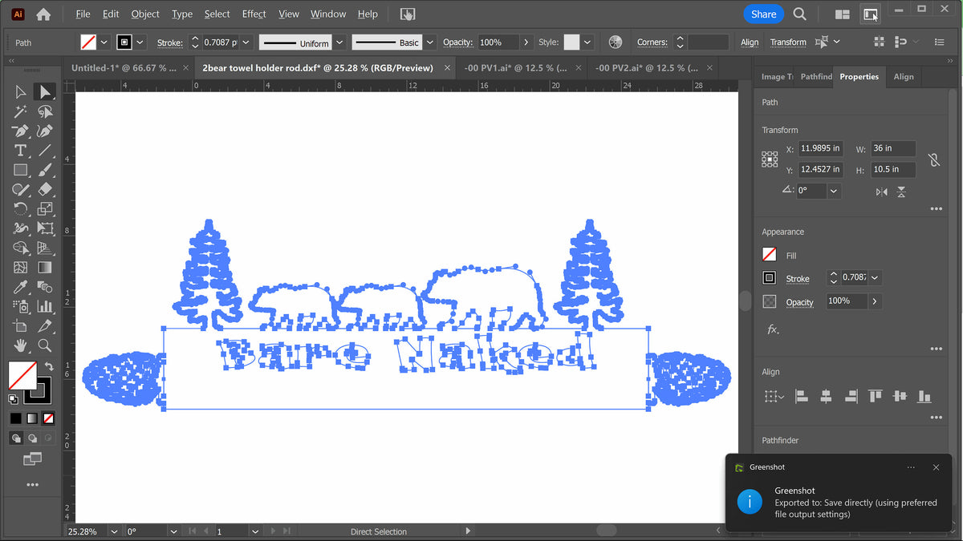Set paint to solid Color in toolbar
Viewport: 963px width, 541px height.
tap(16, 418)
